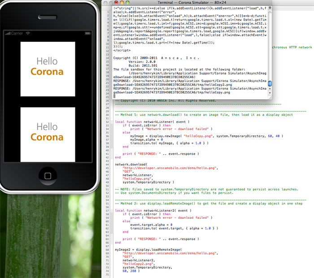Minimize the Terminal window with the yellow button
The image size is (314, 278).
(x=122, y=2)
